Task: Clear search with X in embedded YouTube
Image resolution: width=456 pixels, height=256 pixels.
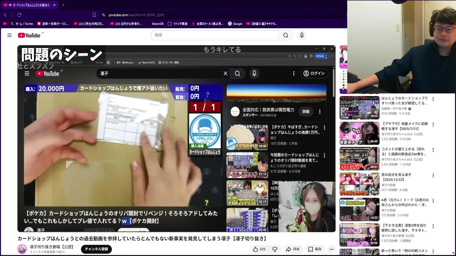Action: point(226,73)
